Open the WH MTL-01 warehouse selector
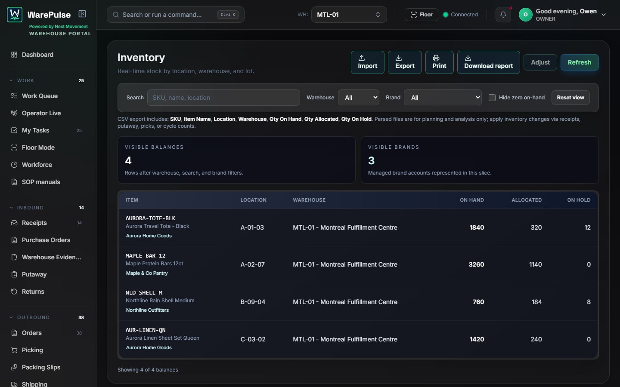Image resolution: width=620 pixels, height=387 pixels. [349, 15]
